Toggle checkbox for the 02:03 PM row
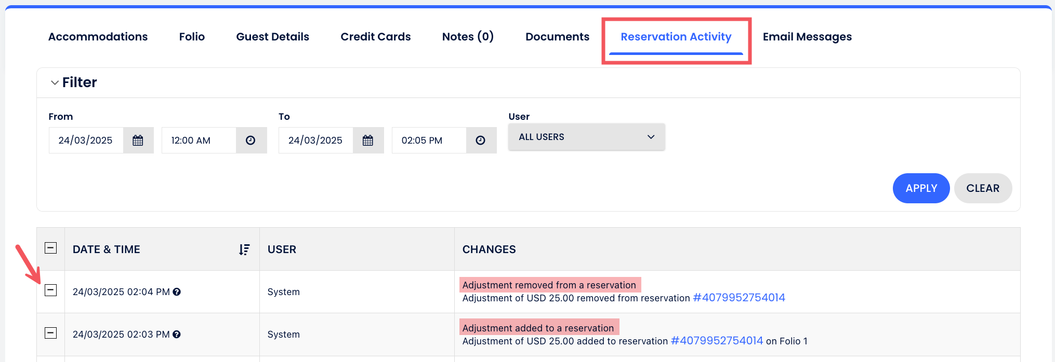 50,333
